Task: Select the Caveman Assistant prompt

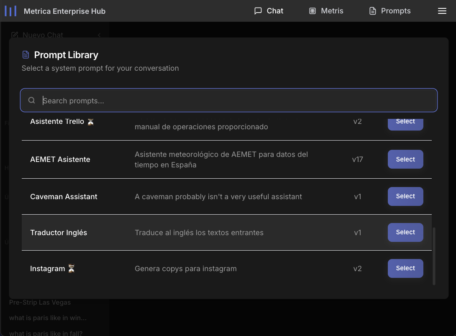Action: (x=405, y=196)
